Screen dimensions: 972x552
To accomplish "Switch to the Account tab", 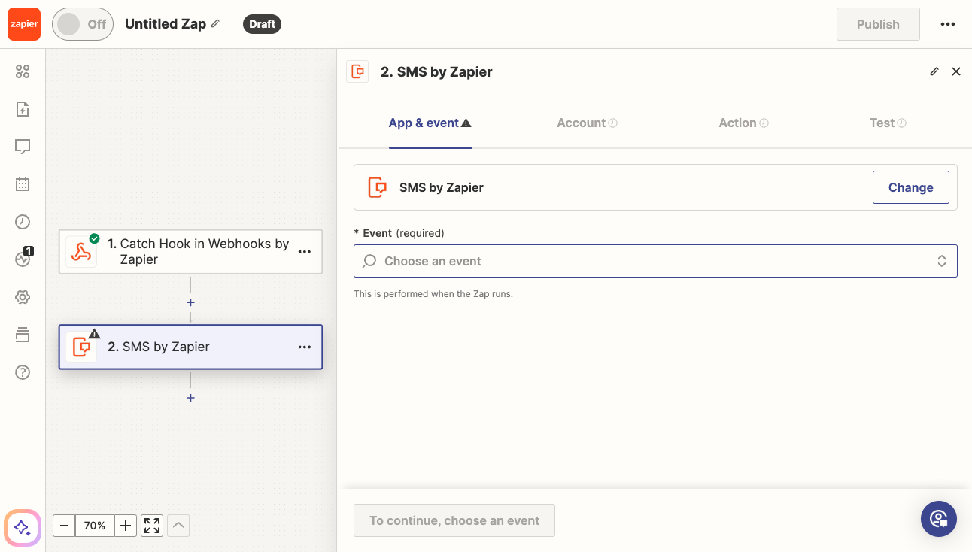I will tap(587, 123).
